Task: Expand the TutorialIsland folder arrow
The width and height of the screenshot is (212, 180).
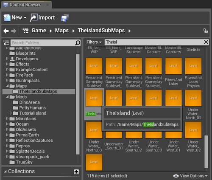Action: (11, 113)
